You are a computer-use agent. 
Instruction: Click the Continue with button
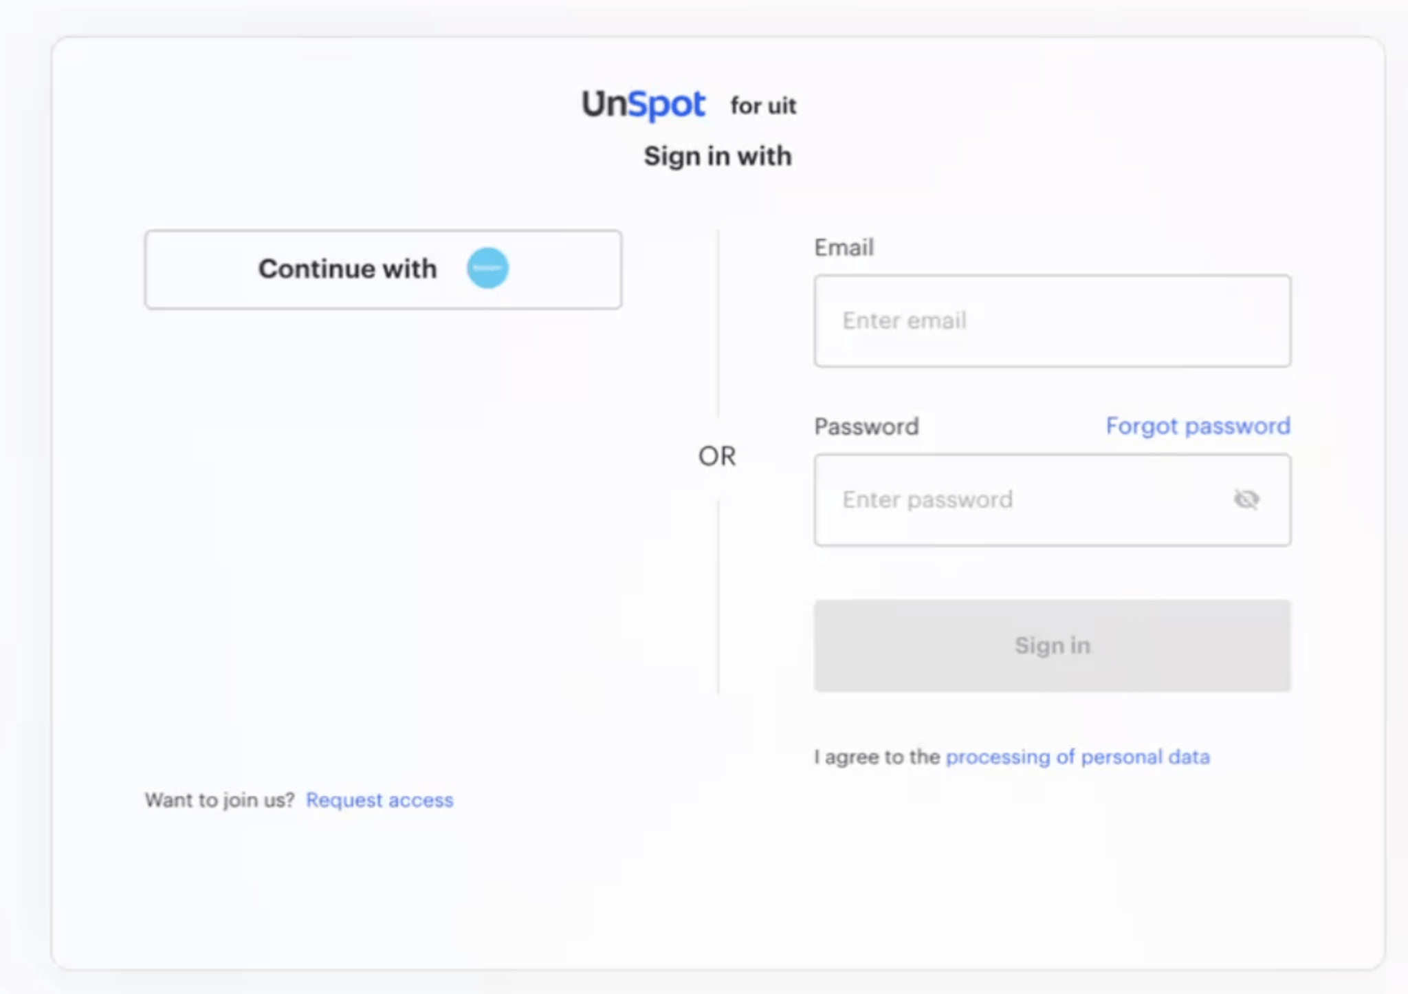coord(383,270)
